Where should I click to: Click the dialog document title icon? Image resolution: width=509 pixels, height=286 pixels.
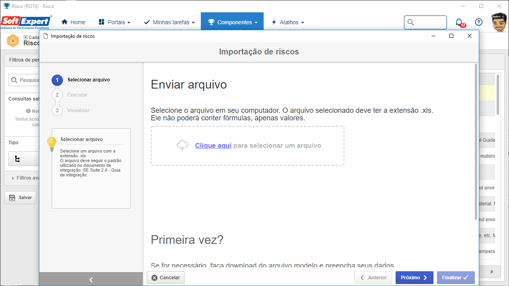point(46,36)
